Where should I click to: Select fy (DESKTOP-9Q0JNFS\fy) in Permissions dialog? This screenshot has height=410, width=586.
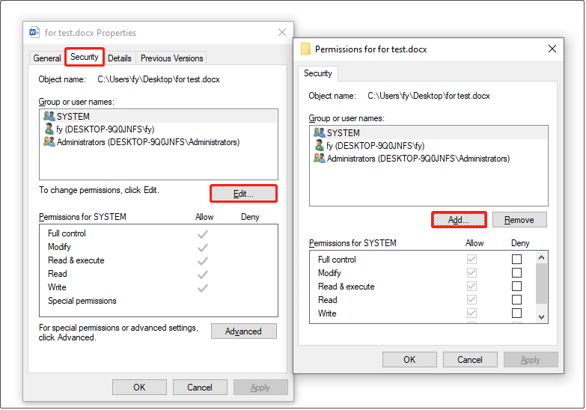tap(376, 146)
